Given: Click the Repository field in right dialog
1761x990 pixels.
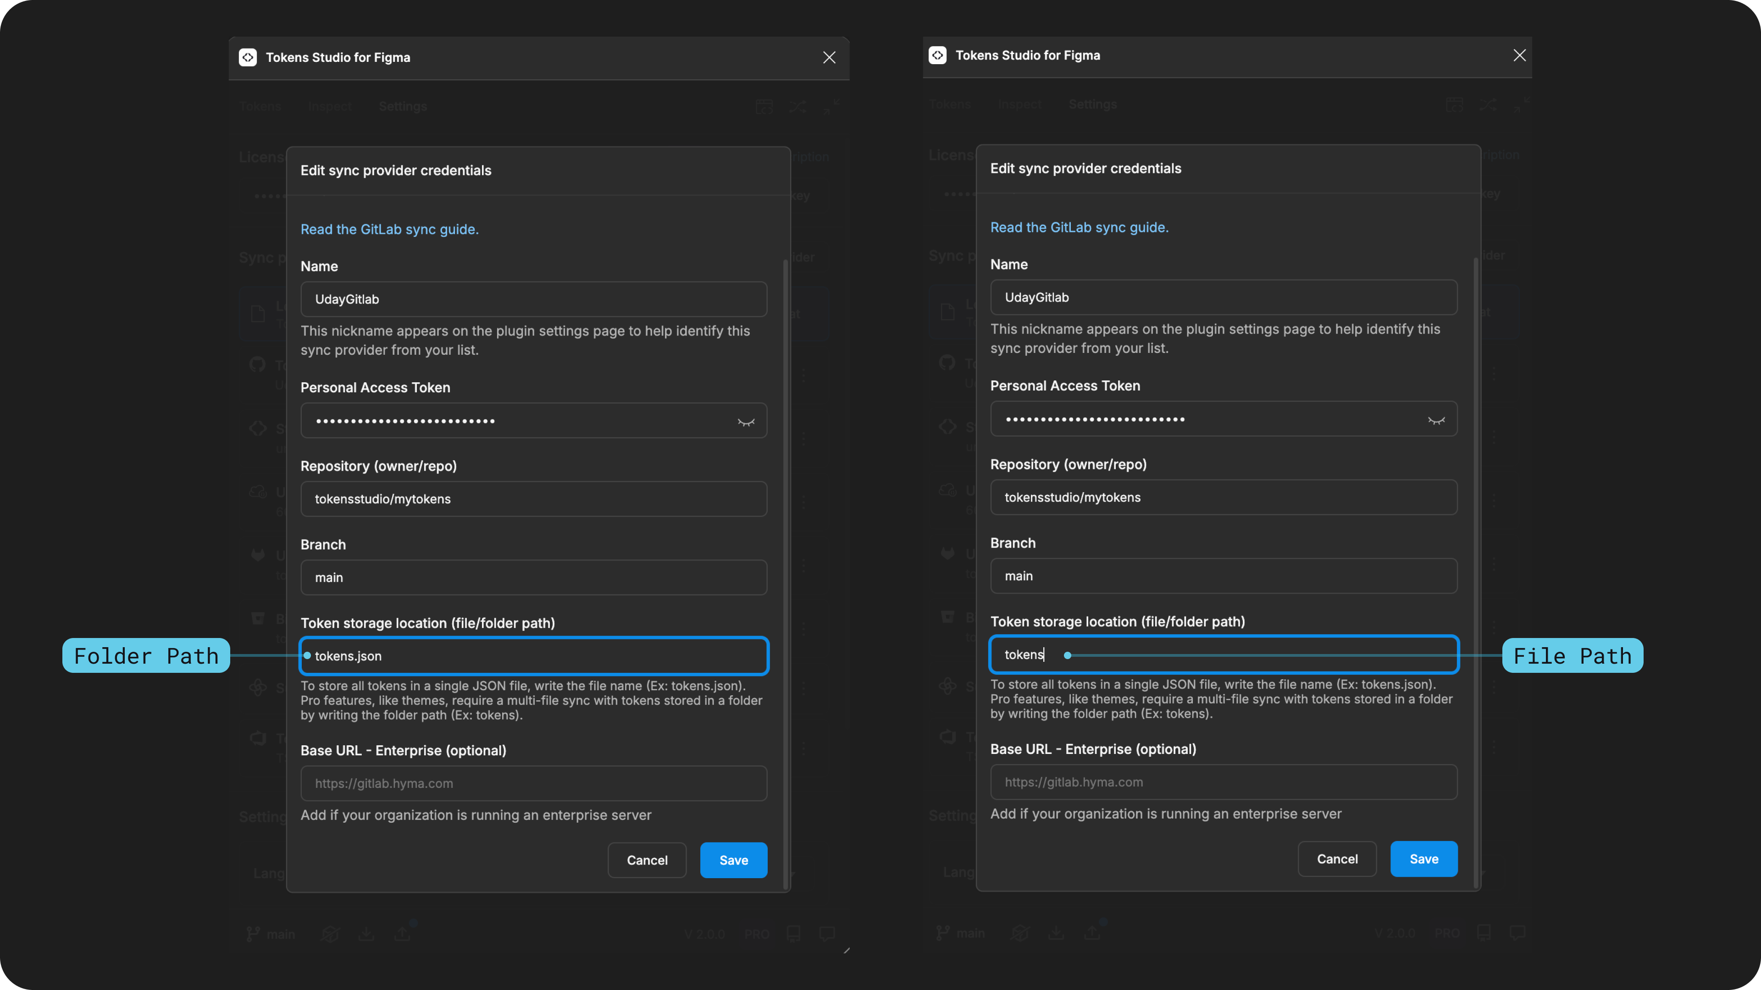Looking at the screenshot, I should pyautogui.click(x=1224, y=497).
